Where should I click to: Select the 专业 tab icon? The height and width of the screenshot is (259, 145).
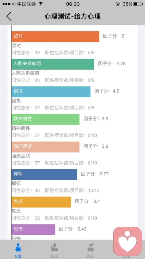(x=18, y=247)
